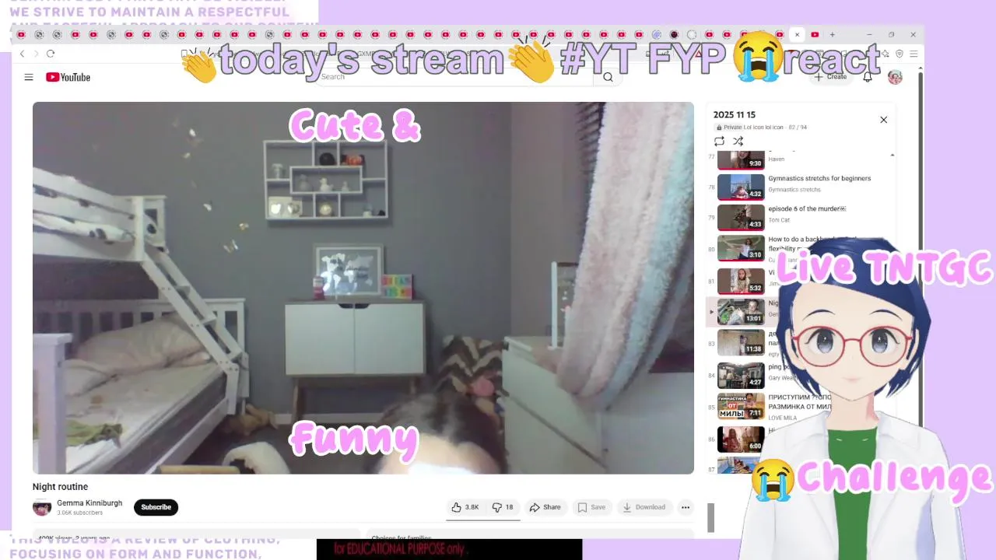Open the 4:27 ping pong thumbnail

pyautogui.click(x=741, y=376)
